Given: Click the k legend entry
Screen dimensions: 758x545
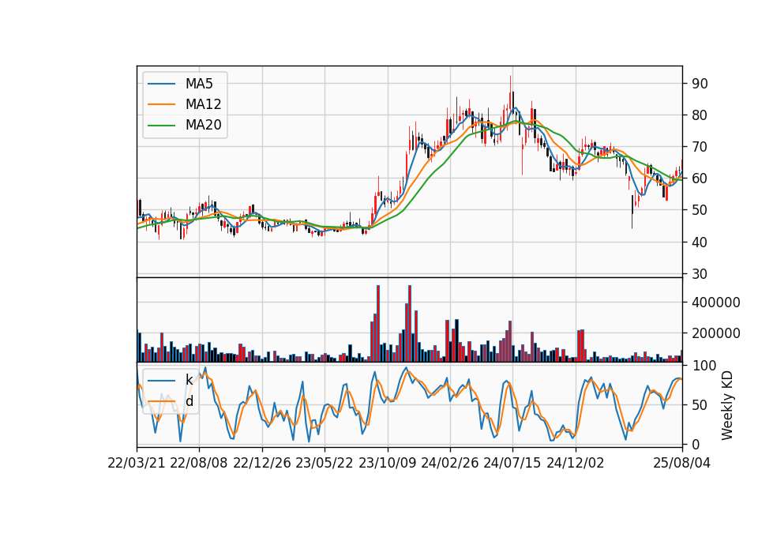Looking at the screenshot, I should pos(171,380).
